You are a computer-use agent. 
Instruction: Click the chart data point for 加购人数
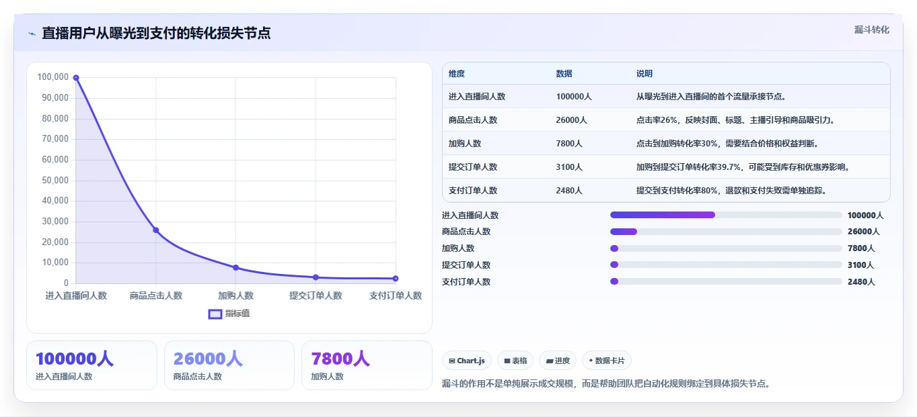[235, 267]
